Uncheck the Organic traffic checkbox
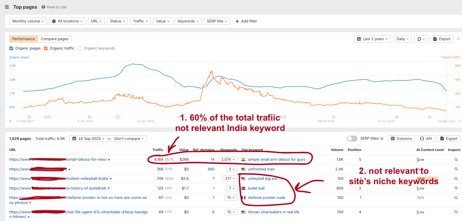This screenshot has height=221, width=462. click(x=46, y=48)
